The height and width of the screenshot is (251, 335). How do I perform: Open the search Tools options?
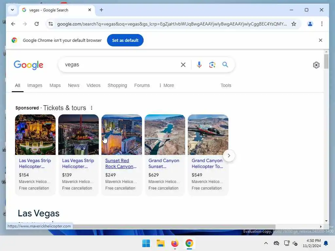226,85
